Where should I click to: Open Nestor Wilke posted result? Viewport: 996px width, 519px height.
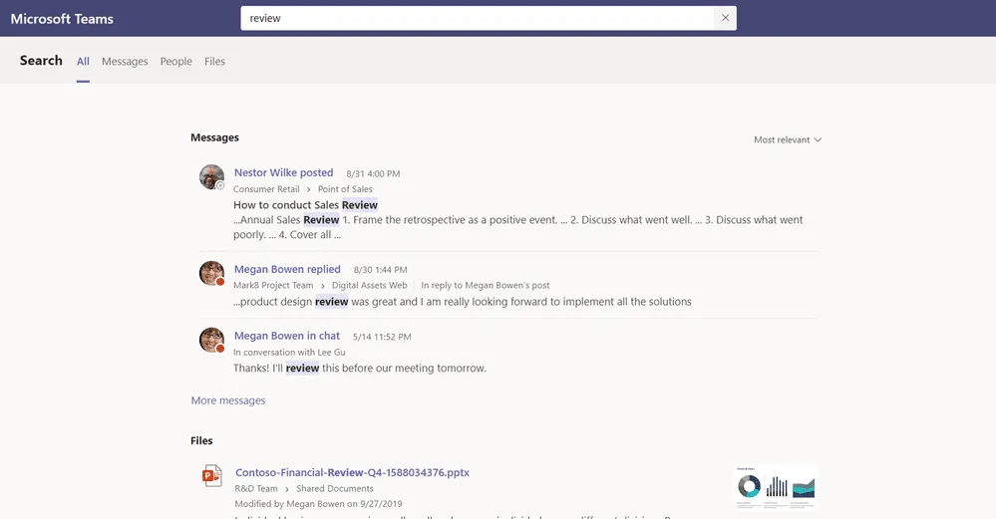point(283,172)
